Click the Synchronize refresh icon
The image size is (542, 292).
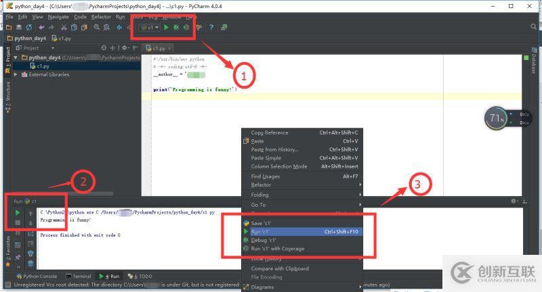tap(29, 27)
